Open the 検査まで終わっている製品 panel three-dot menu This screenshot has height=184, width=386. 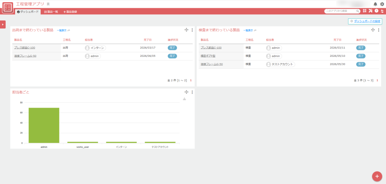pyautogui.click(x=378, y=30)
